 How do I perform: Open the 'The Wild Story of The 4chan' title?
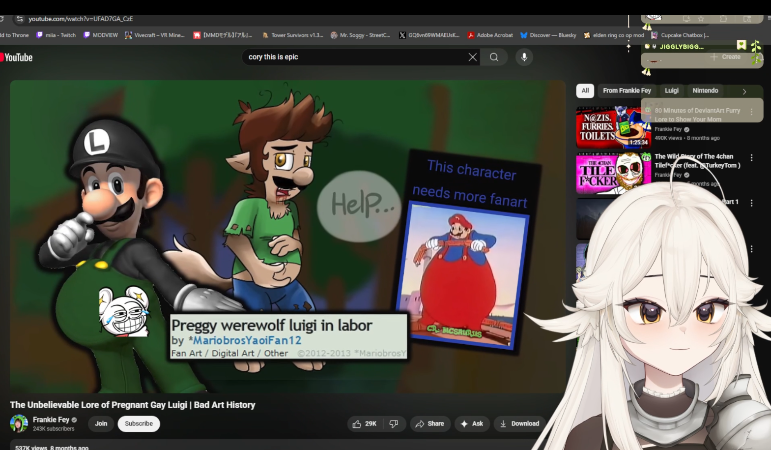697,161
